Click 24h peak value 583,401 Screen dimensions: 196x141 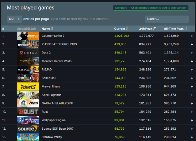[145, 53]
